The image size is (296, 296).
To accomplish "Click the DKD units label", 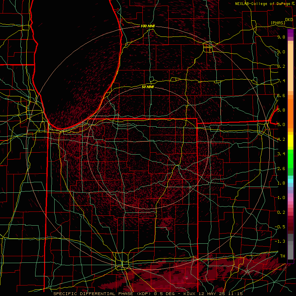I will coord(289,20).
